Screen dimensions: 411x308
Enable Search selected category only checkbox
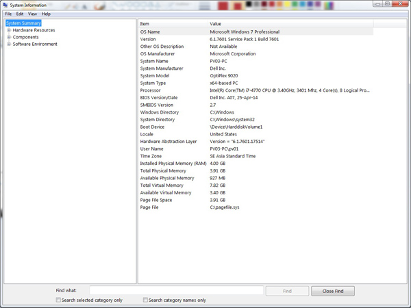click(x=58, y=300)
